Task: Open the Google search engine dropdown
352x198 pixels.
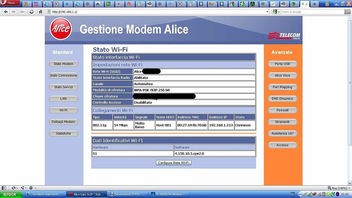Action: [276, 12]
